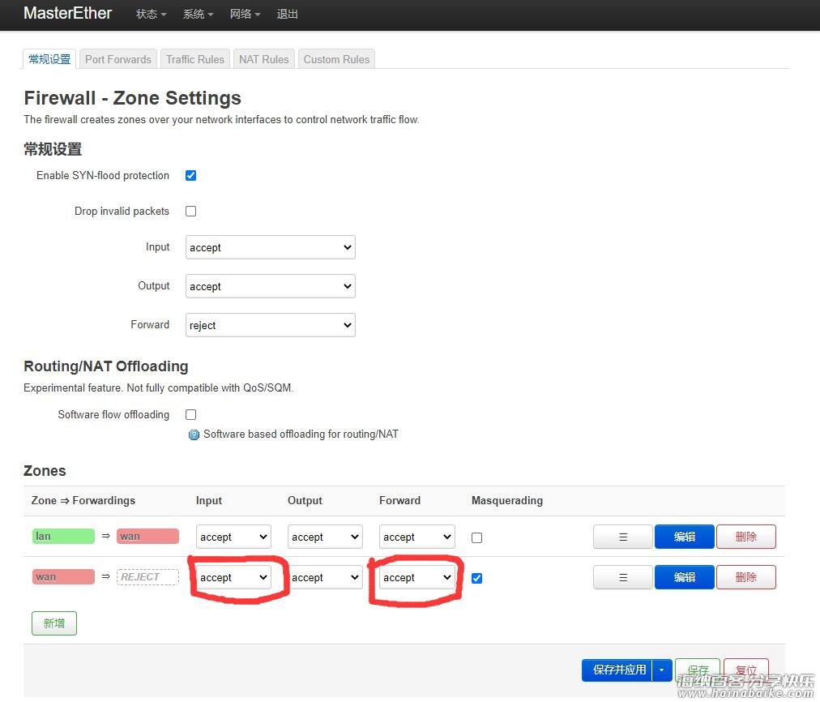Click 新增 to add a zone

click(x=54, y=623)
